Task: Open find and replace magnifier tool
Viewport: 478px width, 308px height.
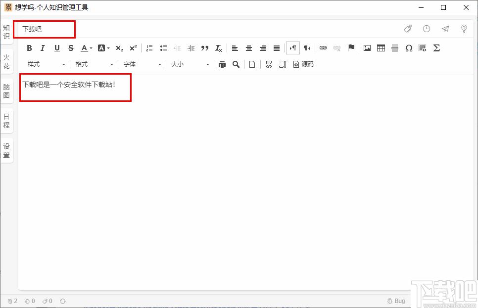Action: tap(236, 64)
